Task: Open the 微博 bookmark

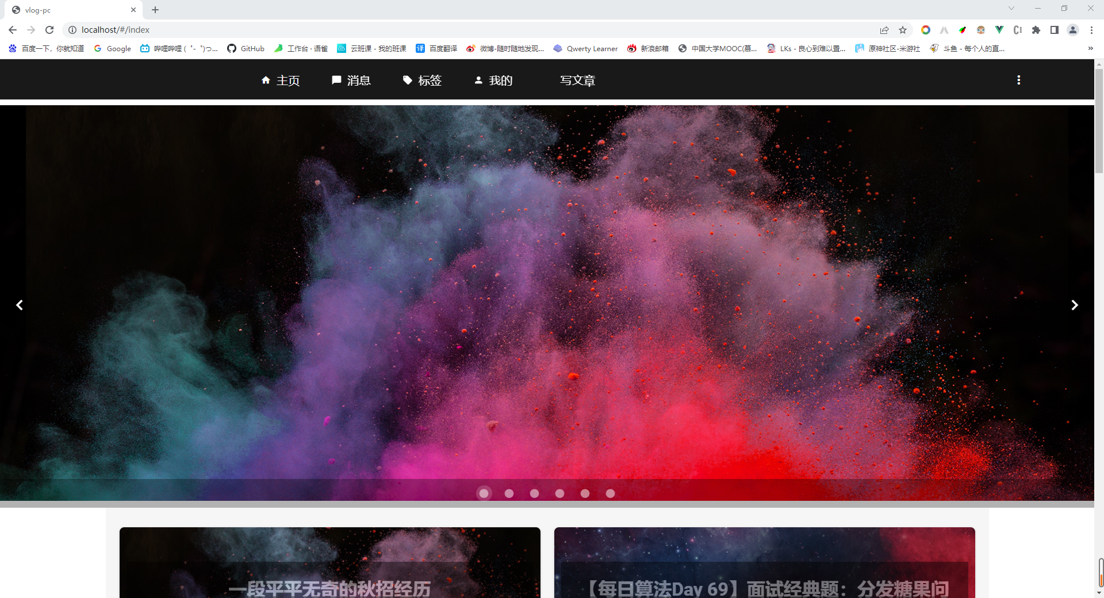Action: coord(505,48)
